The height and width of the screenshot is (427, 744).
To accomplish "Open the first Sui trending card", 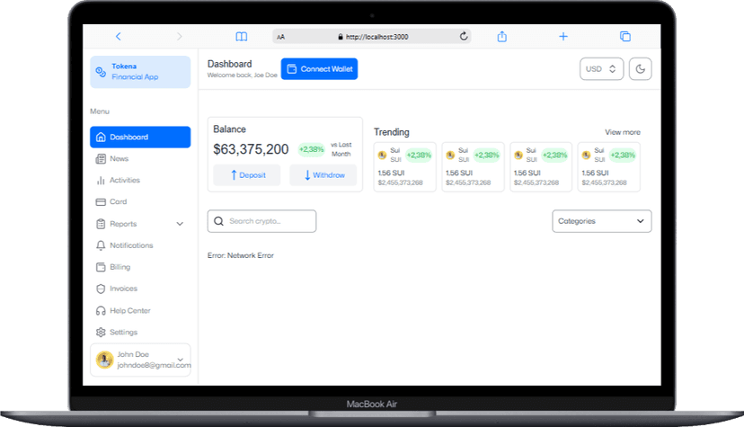I will (x=404, y=167).
